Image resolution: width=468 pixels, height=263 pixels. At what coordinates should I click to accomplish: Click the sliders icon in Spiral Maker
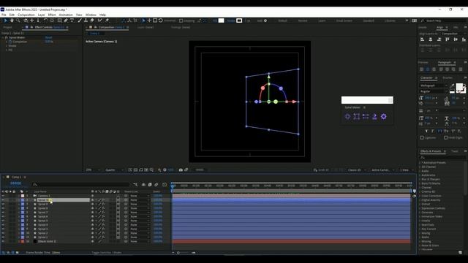tap(366, 117)
